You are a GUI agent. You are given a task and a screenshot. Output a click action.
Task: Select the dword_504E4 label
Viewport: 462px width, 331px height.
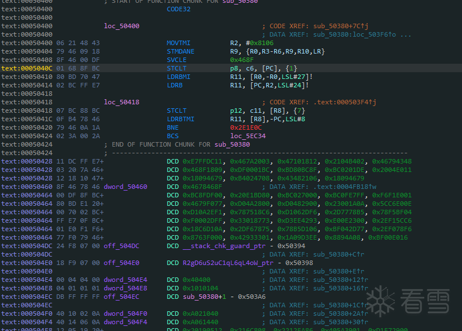[x=125, y=280]
